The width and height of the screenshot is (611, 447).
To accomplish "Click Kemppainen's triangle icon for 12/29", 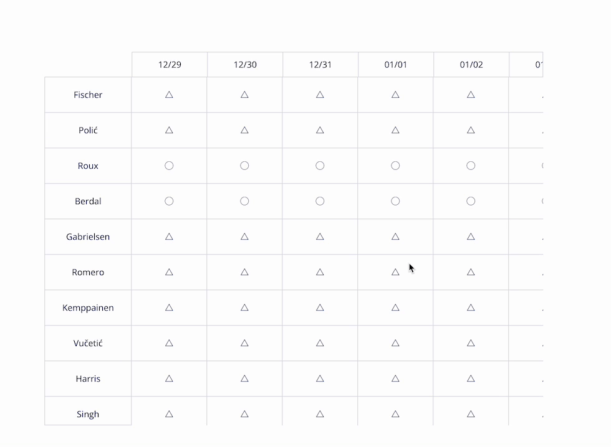I will pos(169,308).
